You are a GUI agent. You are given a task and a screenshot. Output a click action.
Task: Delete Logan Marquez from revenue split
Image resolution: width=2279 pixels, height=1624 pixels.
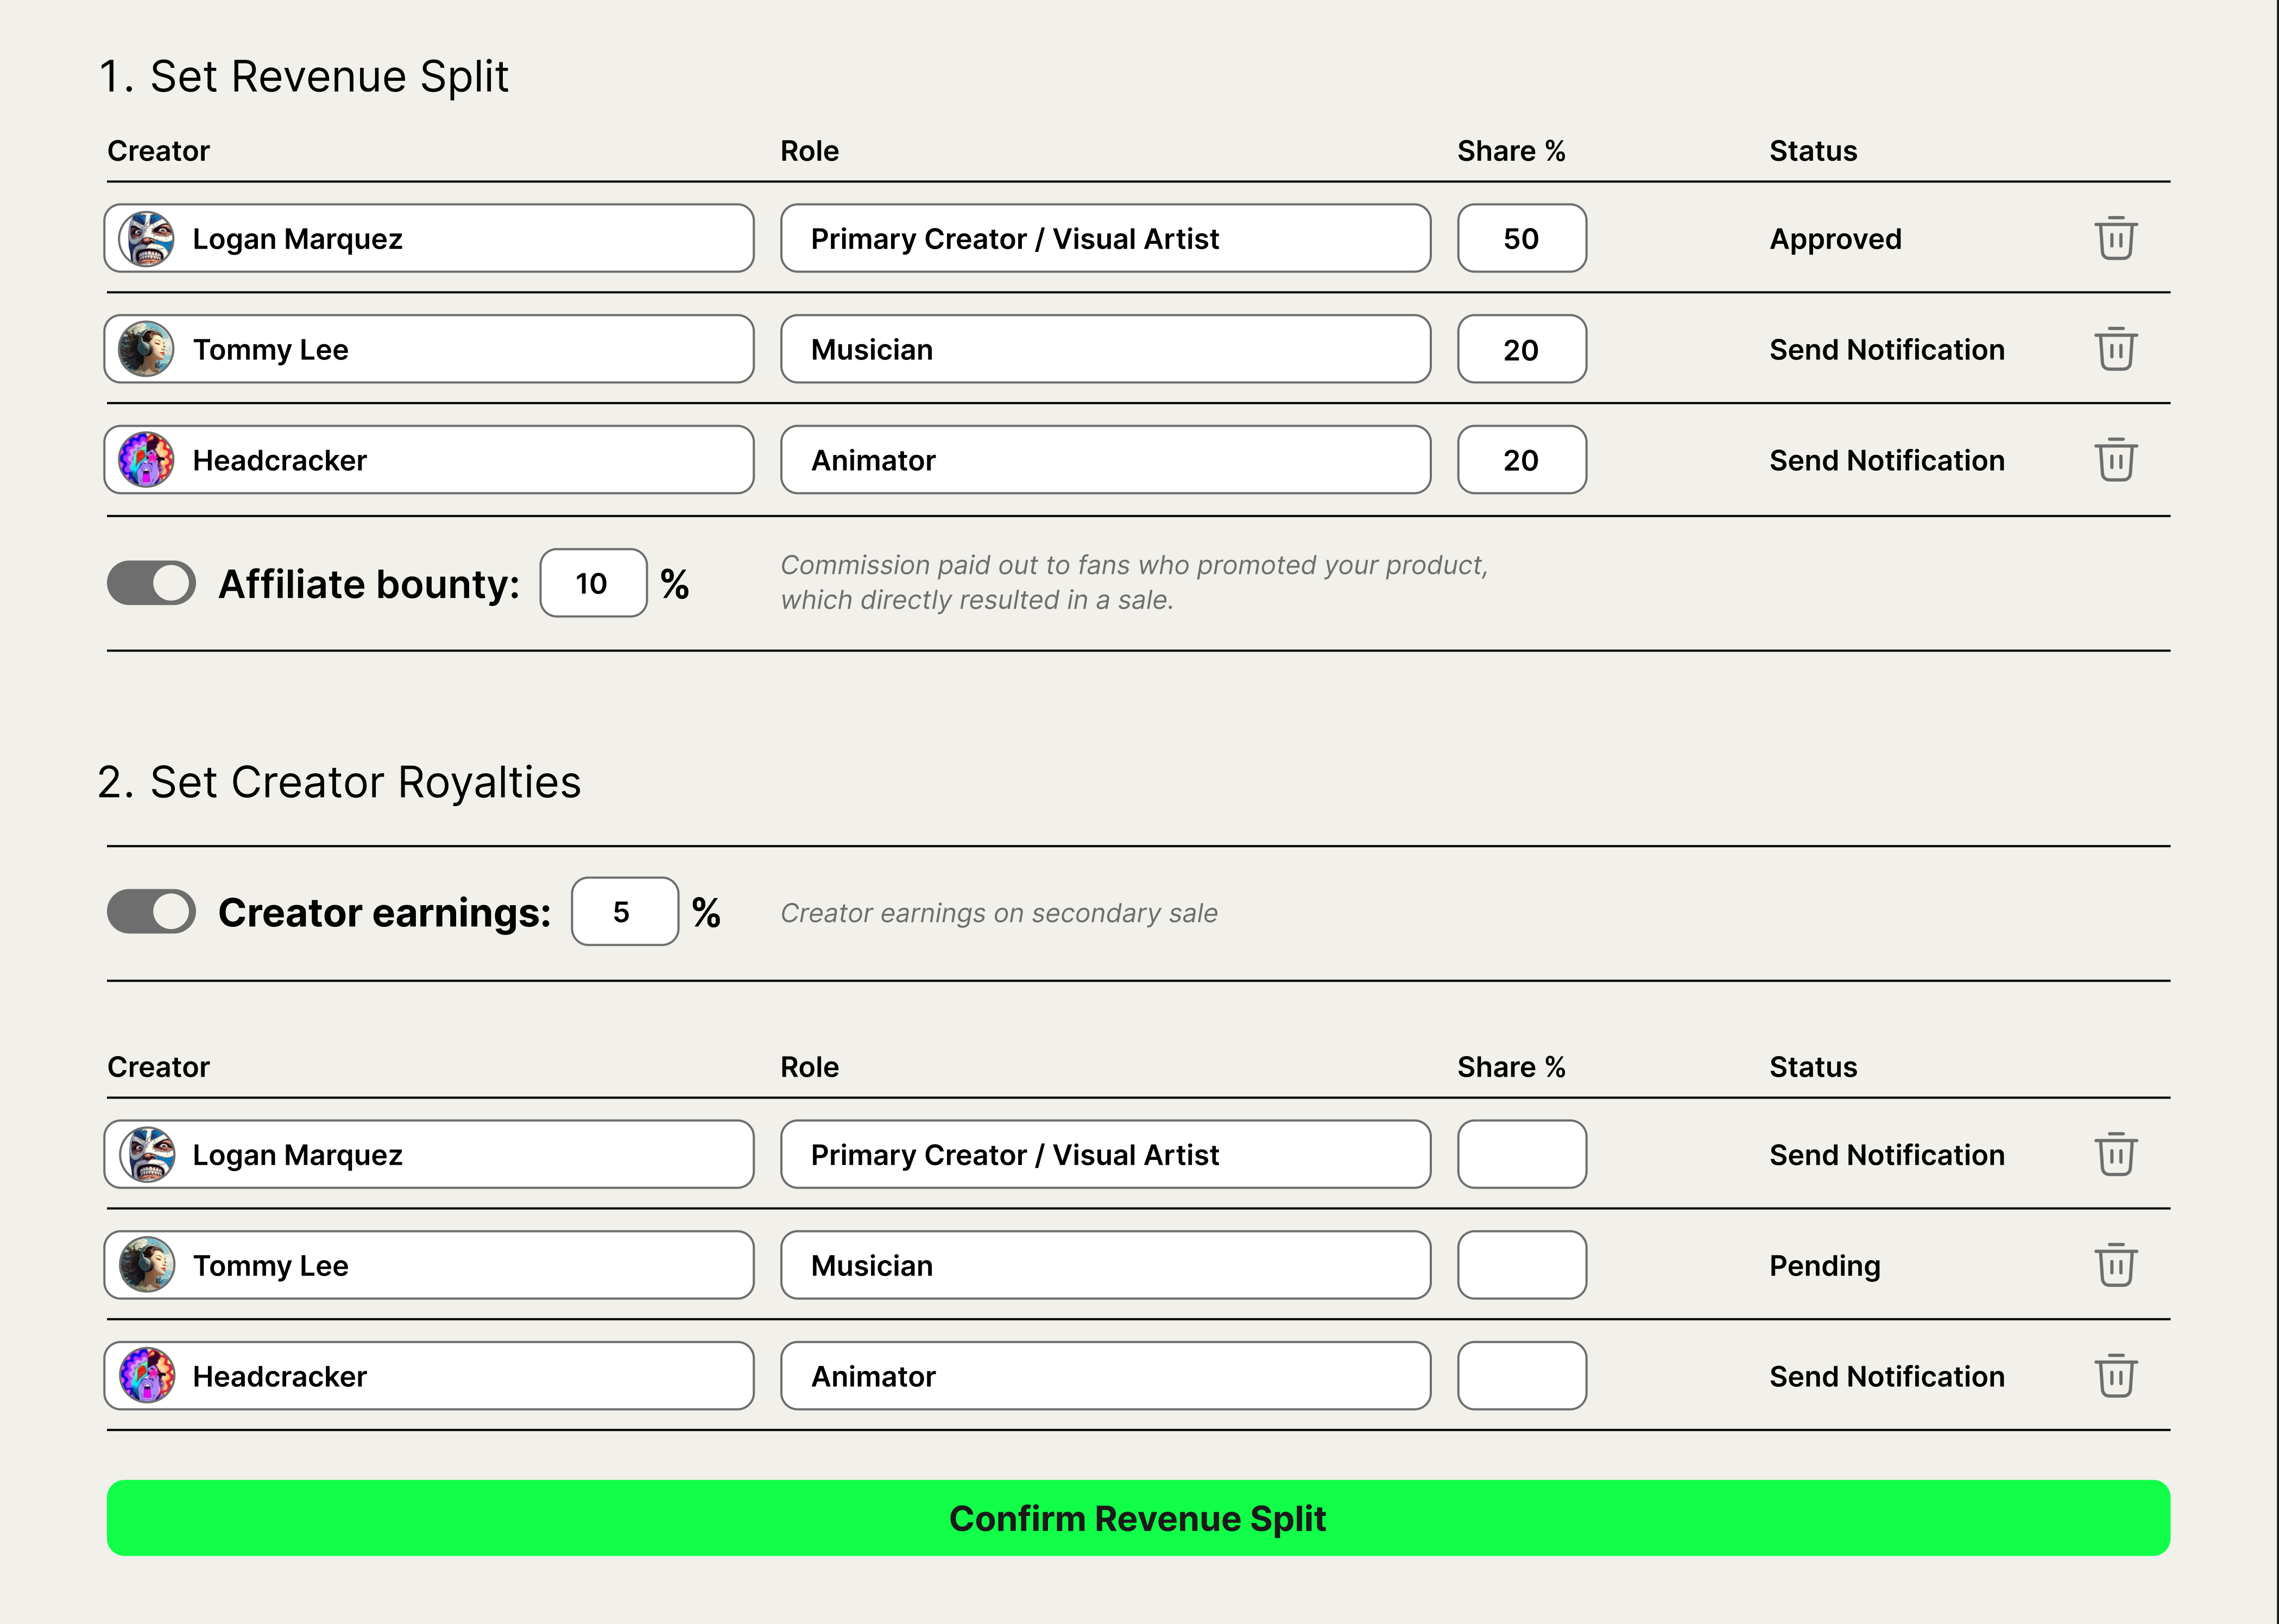(2115, 238)
